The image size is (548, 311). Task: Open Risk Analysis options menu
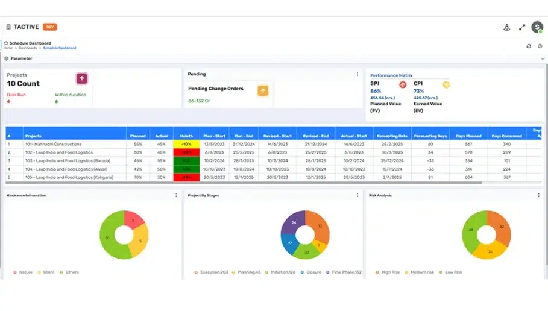pos(538,195)
